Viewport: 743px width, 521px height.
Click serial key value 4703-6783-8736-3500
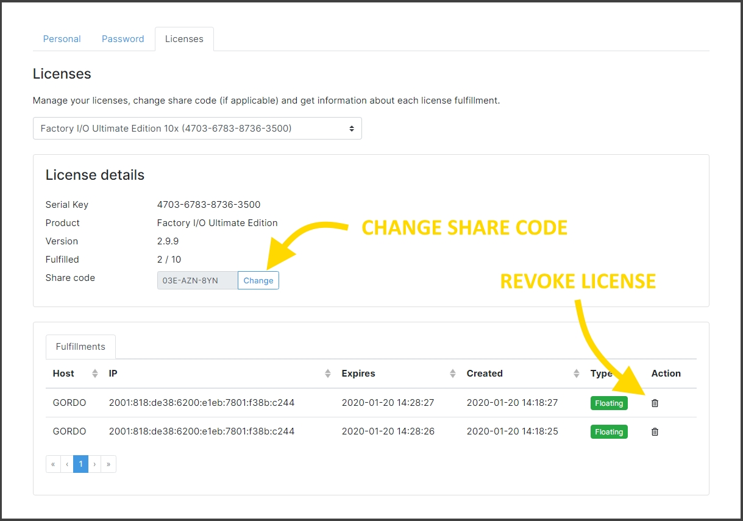[208, 205]
